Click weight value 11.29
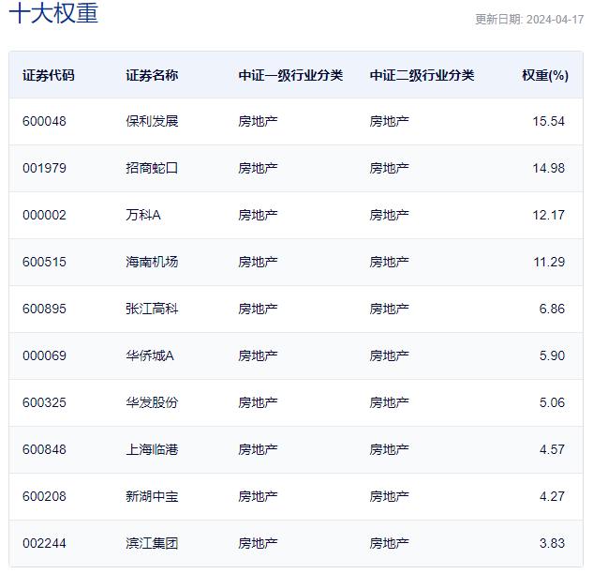The width and height of the screenshot is (593, 574). 549,262
